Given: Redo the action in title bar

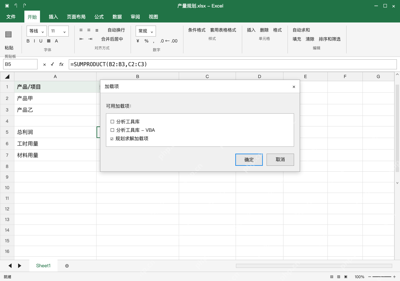Looking at the screenshot, I should (25, 6).
